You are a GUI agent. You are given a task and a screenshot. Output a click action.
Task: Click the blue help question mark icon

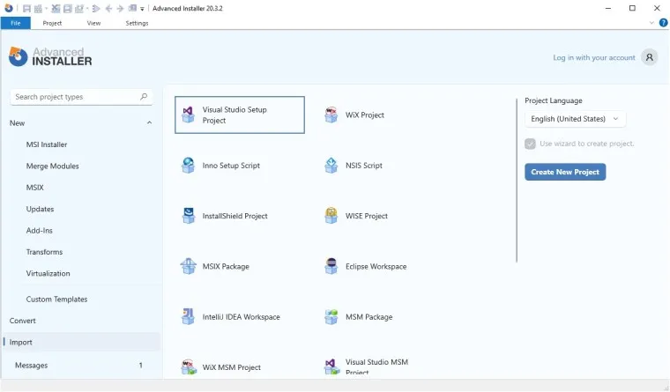coord(664,23)
